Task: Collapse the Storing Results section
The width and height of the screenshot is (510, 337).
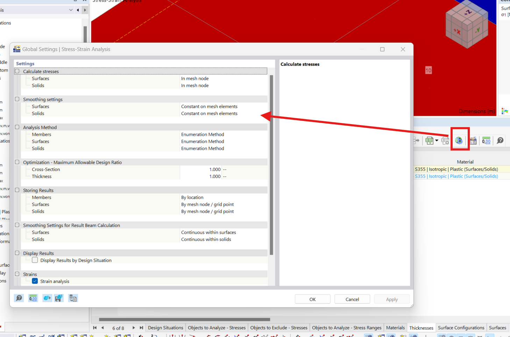Action: click(x=17, y=190)
